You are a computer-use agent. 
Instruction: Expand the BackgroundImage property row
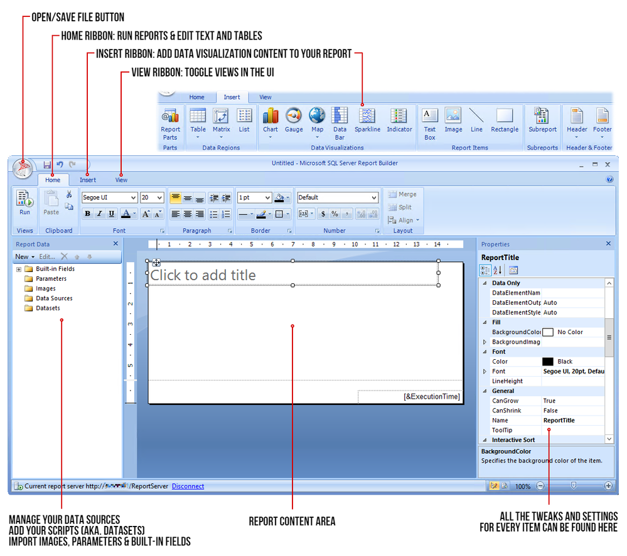pos(485,342)
